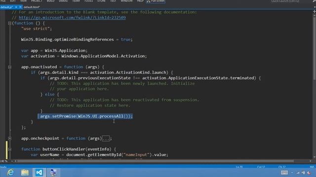The image size is (316, 177).
Task: Click the var app = WinJS.Application; line
Action: [54, 51]
